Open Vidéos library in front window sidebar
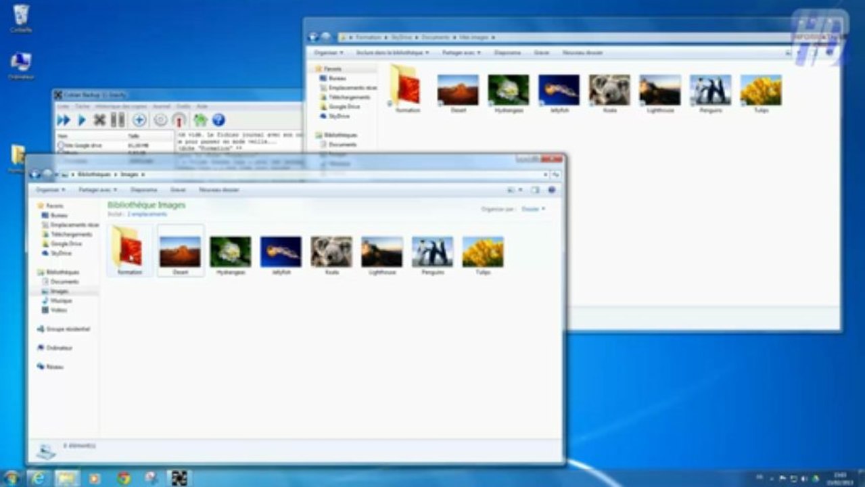 pos(54,310)
